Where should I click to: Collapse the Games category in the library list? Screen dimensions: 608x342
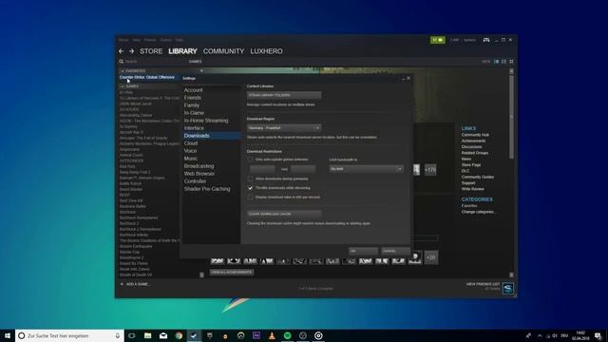[x=123, y=86]
